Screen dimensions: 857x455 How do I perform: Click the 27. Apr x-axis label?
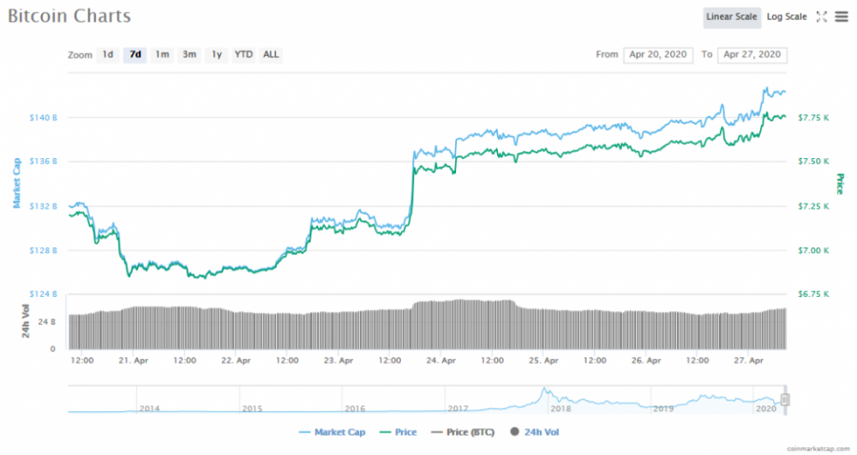(748, 361)
